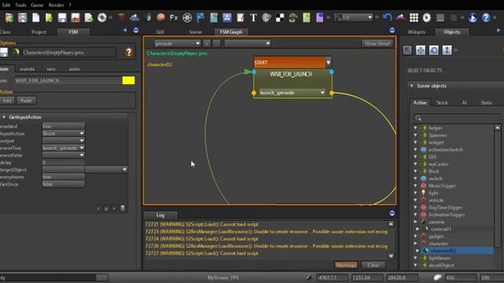
Task: Click the green folder open icon in toolbar
Action: 49,17
